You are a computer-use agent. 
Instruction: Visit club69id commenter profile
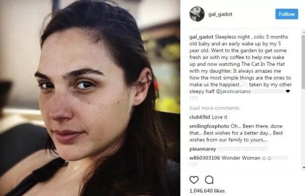[x=200, y=117]
